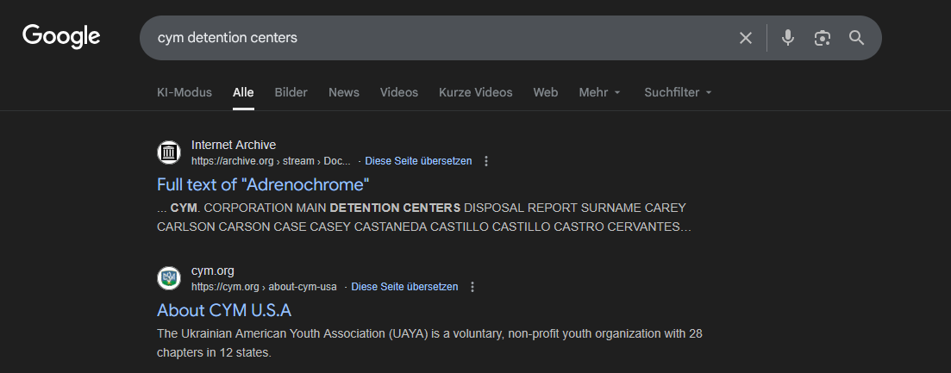Start voice search with microphone icon
951x373 pixels.
(787, 38)
